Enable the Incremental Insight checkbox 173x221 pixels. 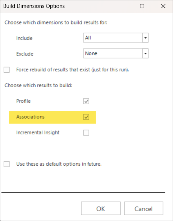click(x=86, y=133)
